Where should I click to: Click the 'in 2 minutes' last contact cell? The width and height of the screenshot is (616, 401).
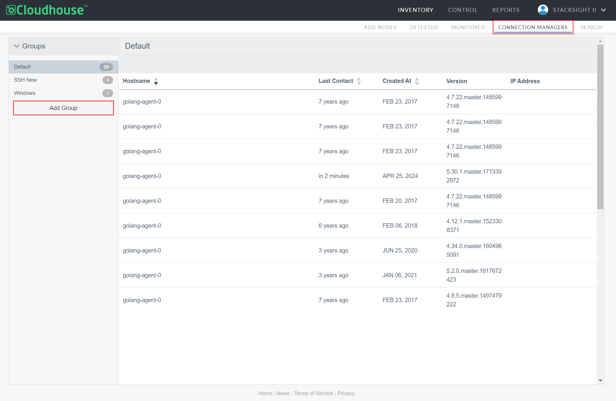334,176
